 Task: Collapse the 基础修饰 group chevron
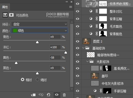83,48
